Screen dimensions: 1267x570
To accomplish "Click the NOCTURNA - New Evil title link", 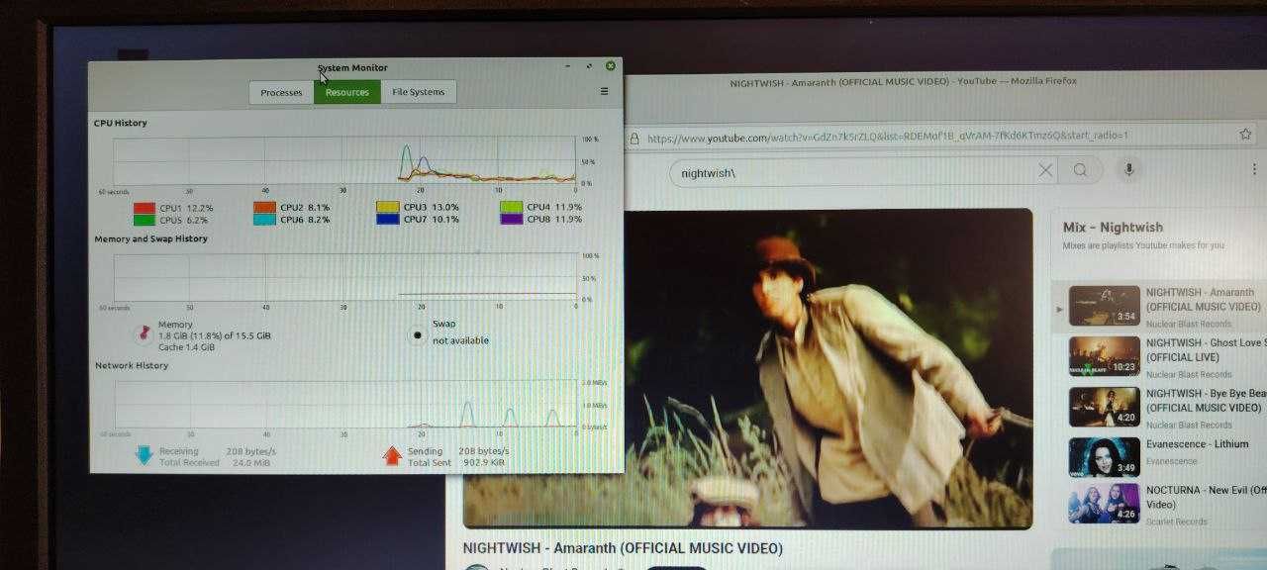I will (x=1207, y=497).
